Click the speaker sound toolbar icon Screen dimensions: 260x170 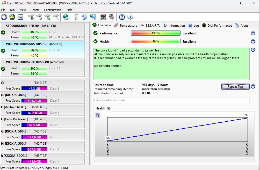112,17
